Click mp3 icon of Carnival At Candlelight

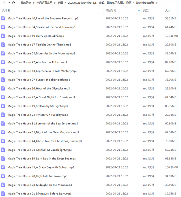click(x=3, y=150)
